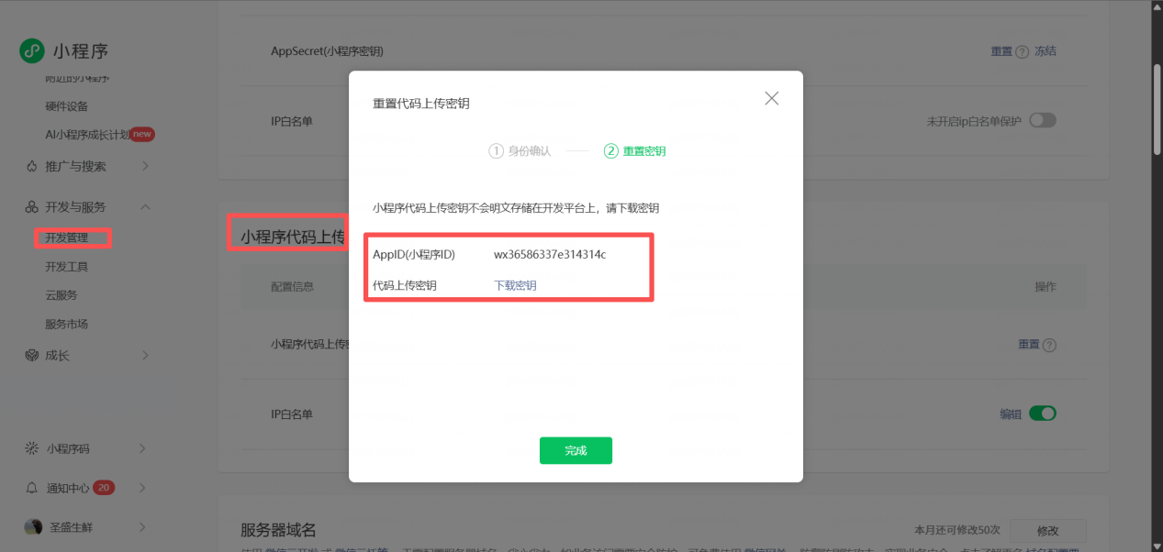
Task: Close the 重置代码上传密钥 dialog with X
Action: [x=771, y=99]
